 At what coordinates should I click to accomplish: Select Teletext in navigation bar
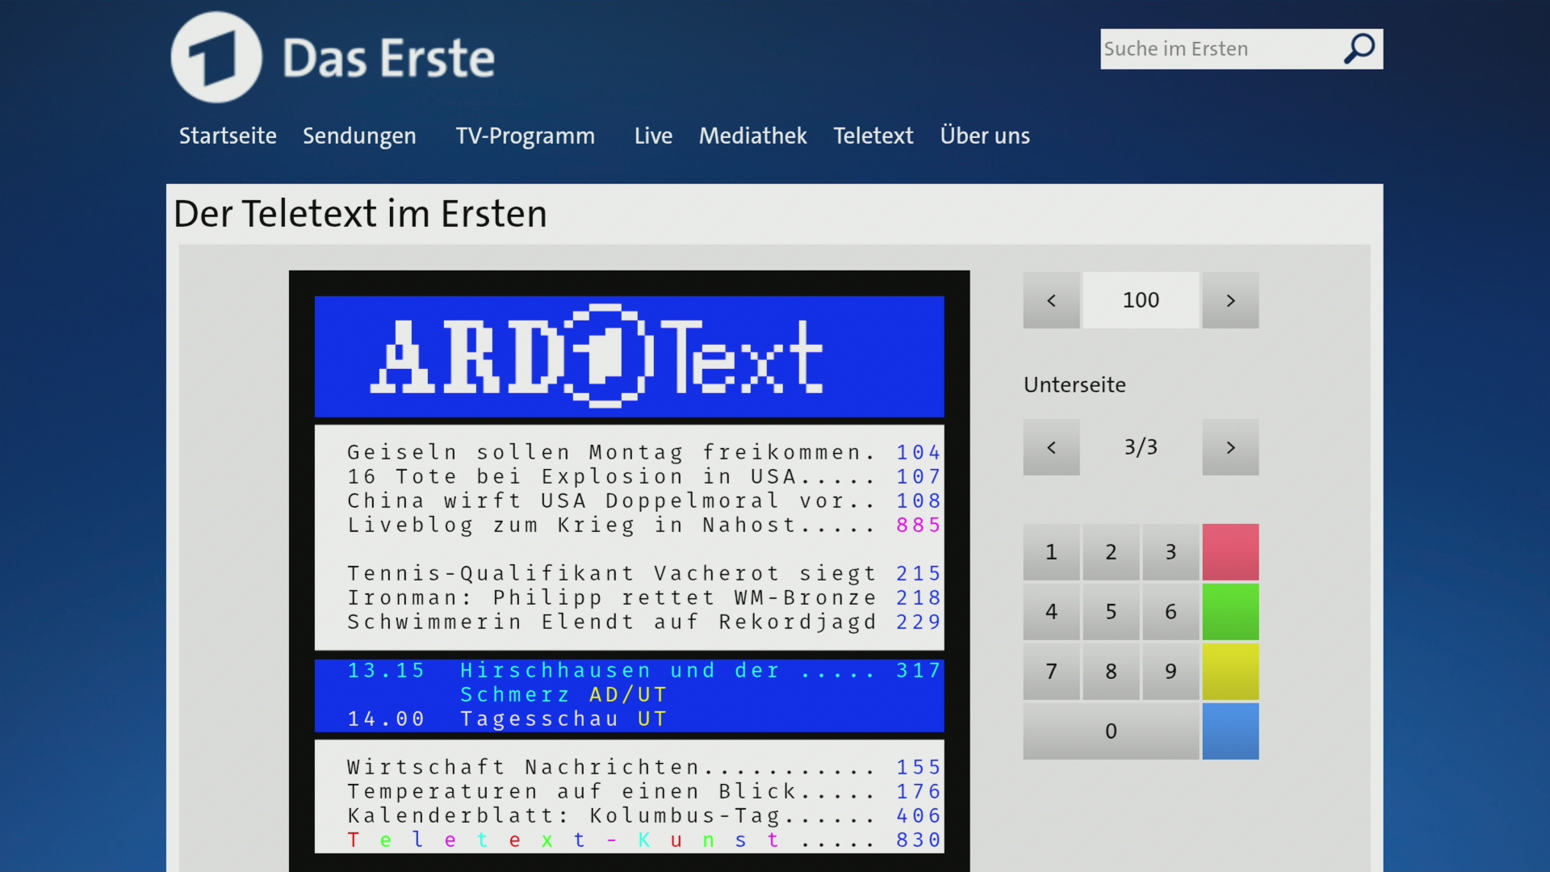click(873, 136)
